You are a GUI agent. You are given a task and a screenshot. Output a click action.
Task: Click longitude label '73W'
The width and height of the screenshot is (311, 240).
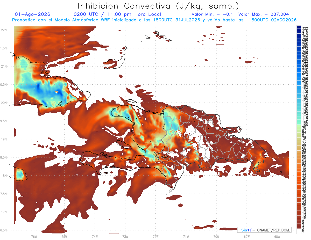tap(125, 236)
